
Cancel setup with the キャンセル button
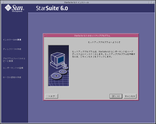130,96
